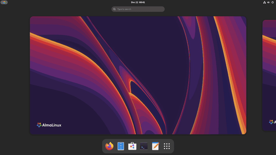Viewport: 276px width, 155px height.
Task: Select the main workspace thumbnail
Action: tap(138, 75)
